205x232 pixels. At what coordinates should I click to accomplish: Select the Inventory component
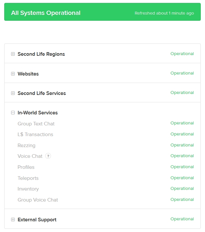click(x=28, y=189)
